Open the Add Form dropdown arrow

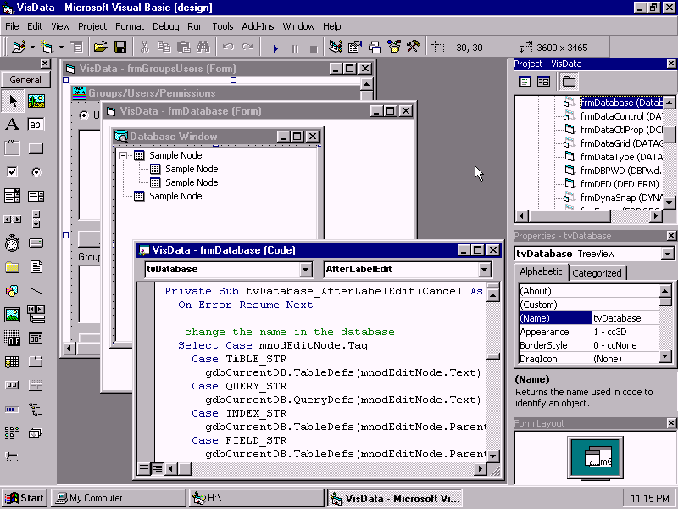61,47
